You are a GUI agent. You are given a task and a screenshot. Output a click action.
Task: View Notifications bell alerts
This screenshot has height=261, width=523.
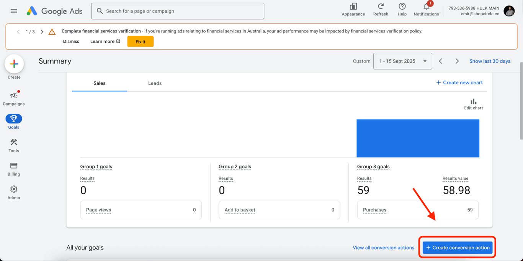coord(426,9)
